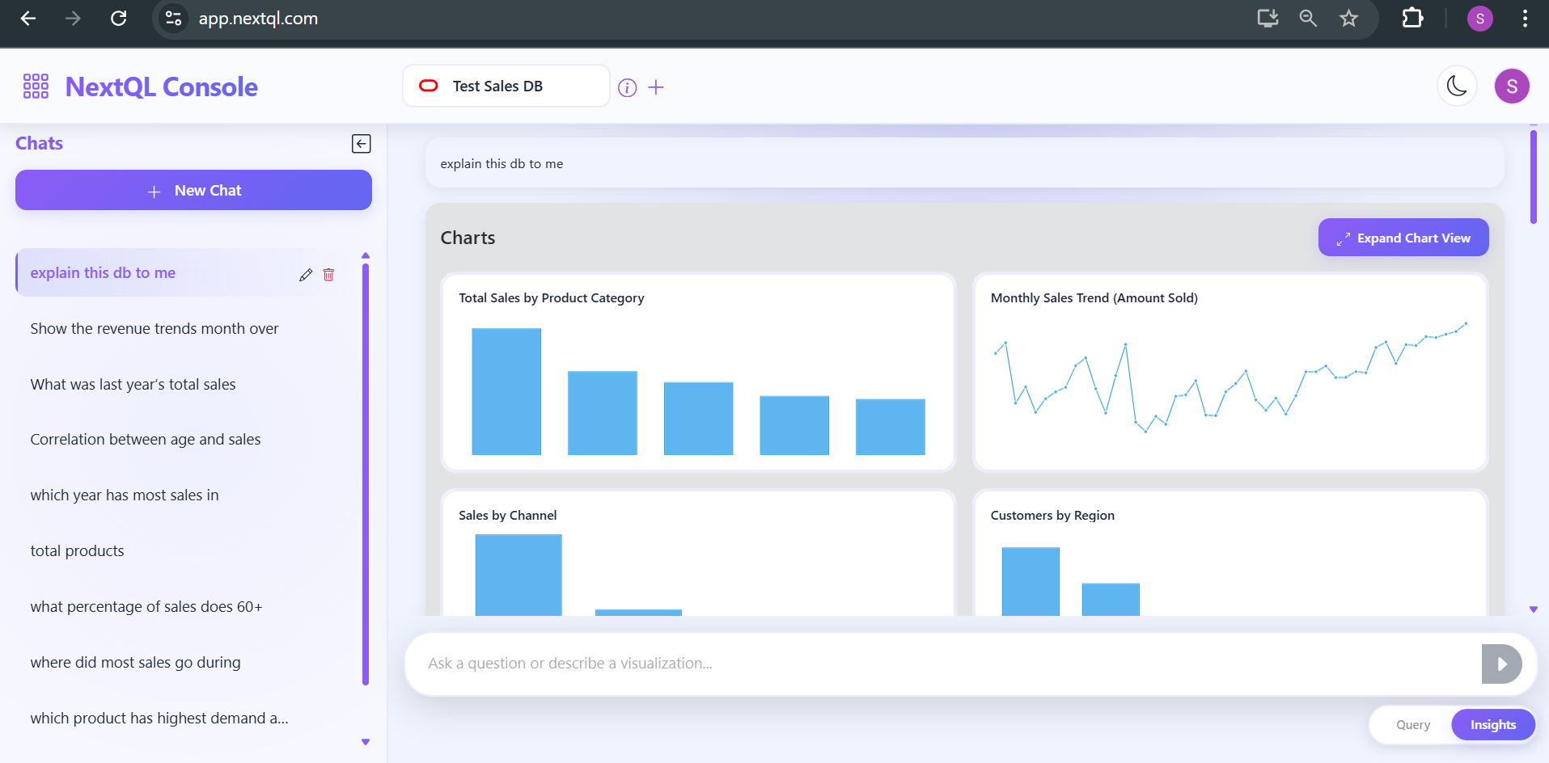Focus the question input field
The image size is (1549, 763).
(x=890, y=663)
